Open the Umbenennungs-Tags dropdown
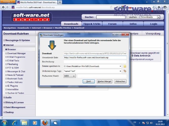 tap(120, 71)
